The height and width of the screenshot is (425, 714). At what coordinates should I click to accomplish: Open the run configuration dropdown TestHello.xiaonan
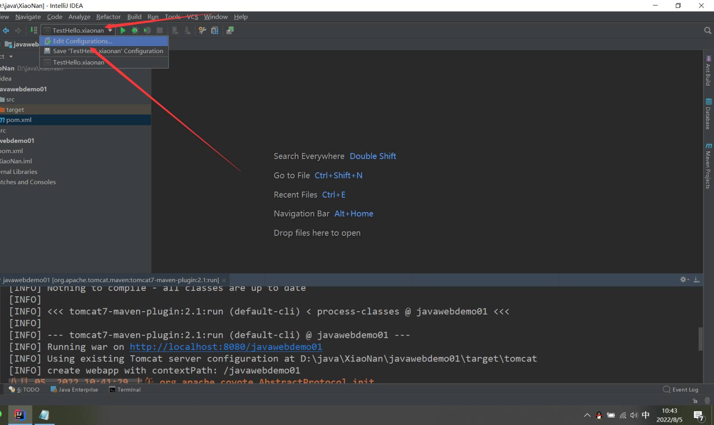point(78,30)
